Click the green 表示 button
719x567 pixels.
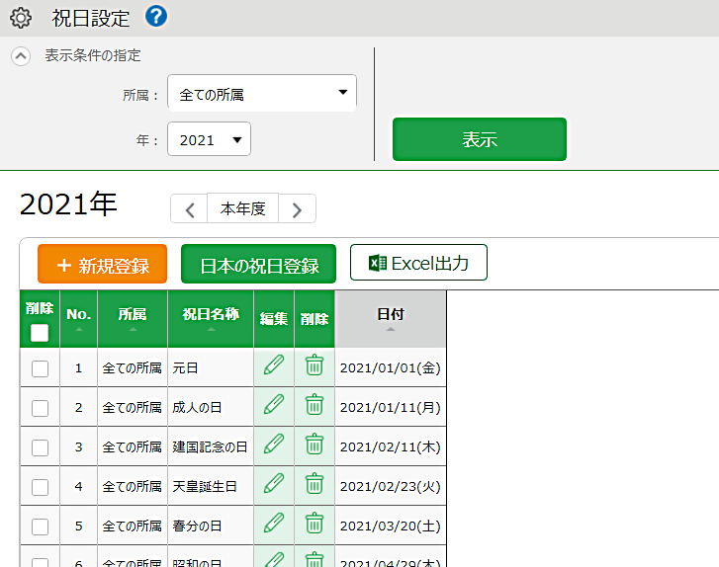(480, 139)
